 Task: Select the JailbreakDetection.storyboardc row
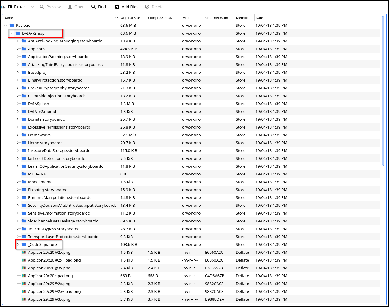point(191,158)
